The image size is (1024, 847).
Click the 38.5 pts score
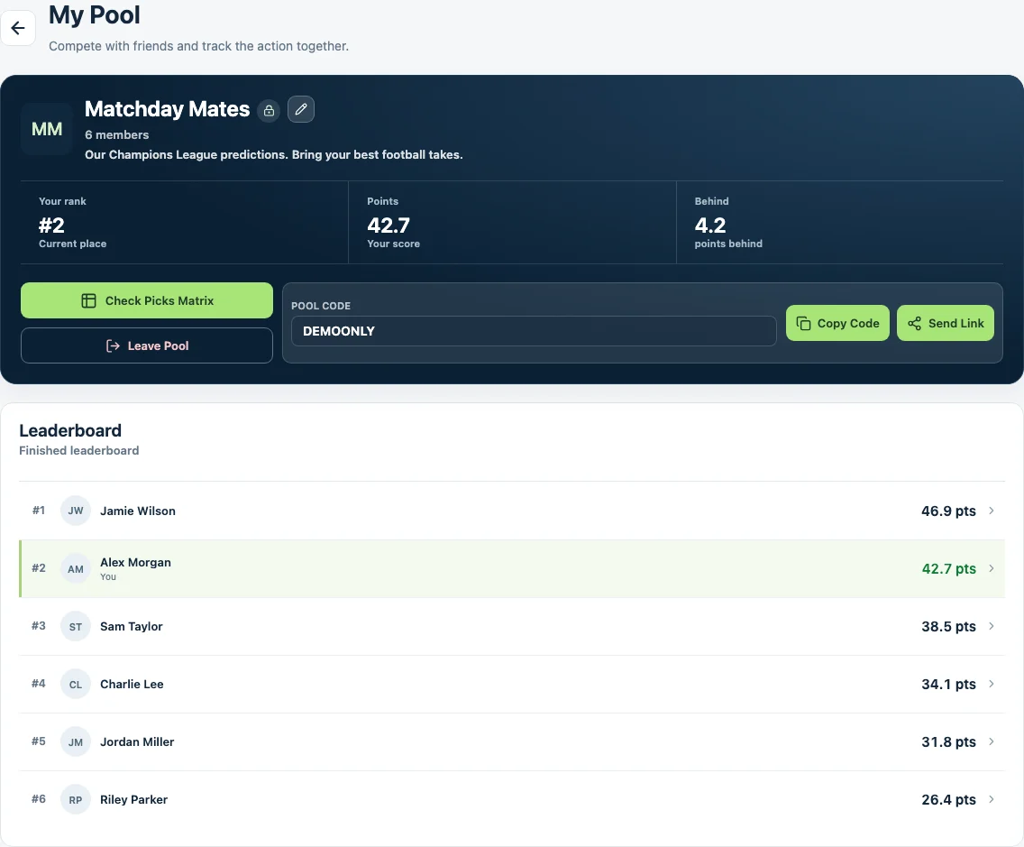coord(948,626)
